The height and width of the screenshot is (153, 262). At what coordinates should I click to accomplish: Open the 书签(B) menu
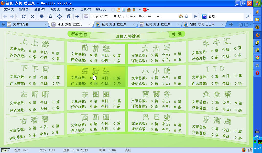(70, 9)
